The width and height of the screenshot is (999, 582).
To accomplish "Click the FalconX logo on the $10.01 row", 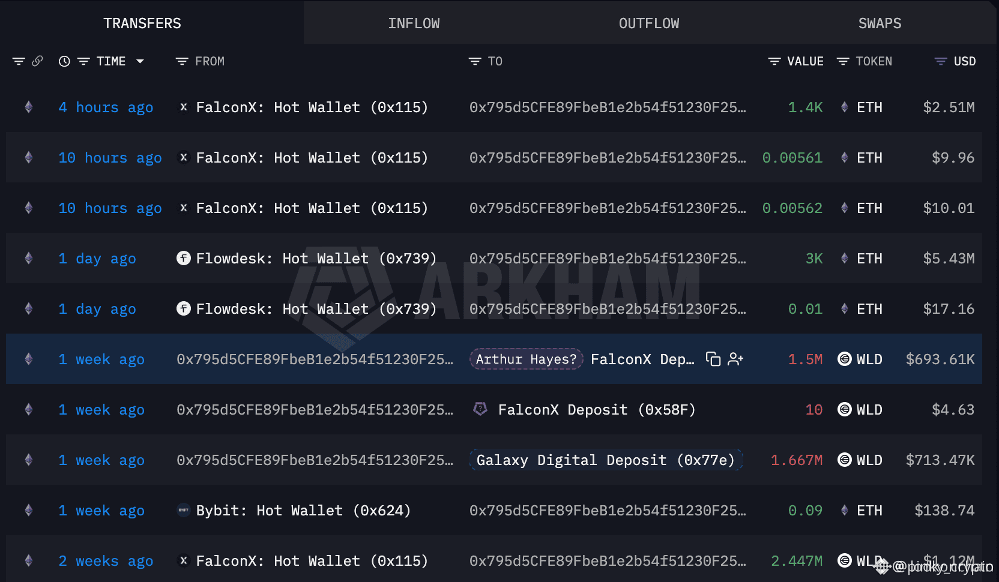I will (184, 208).
